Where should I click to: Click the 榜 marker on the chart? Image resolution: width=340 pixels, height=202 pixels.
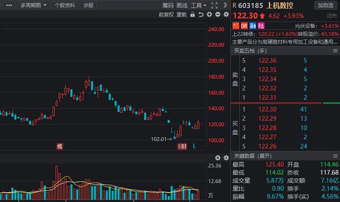click(60, 146)
